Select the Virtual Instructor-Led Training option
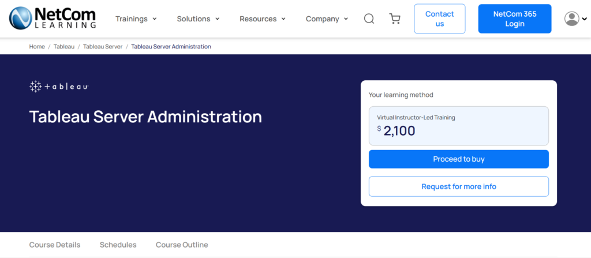 point(459,126)
